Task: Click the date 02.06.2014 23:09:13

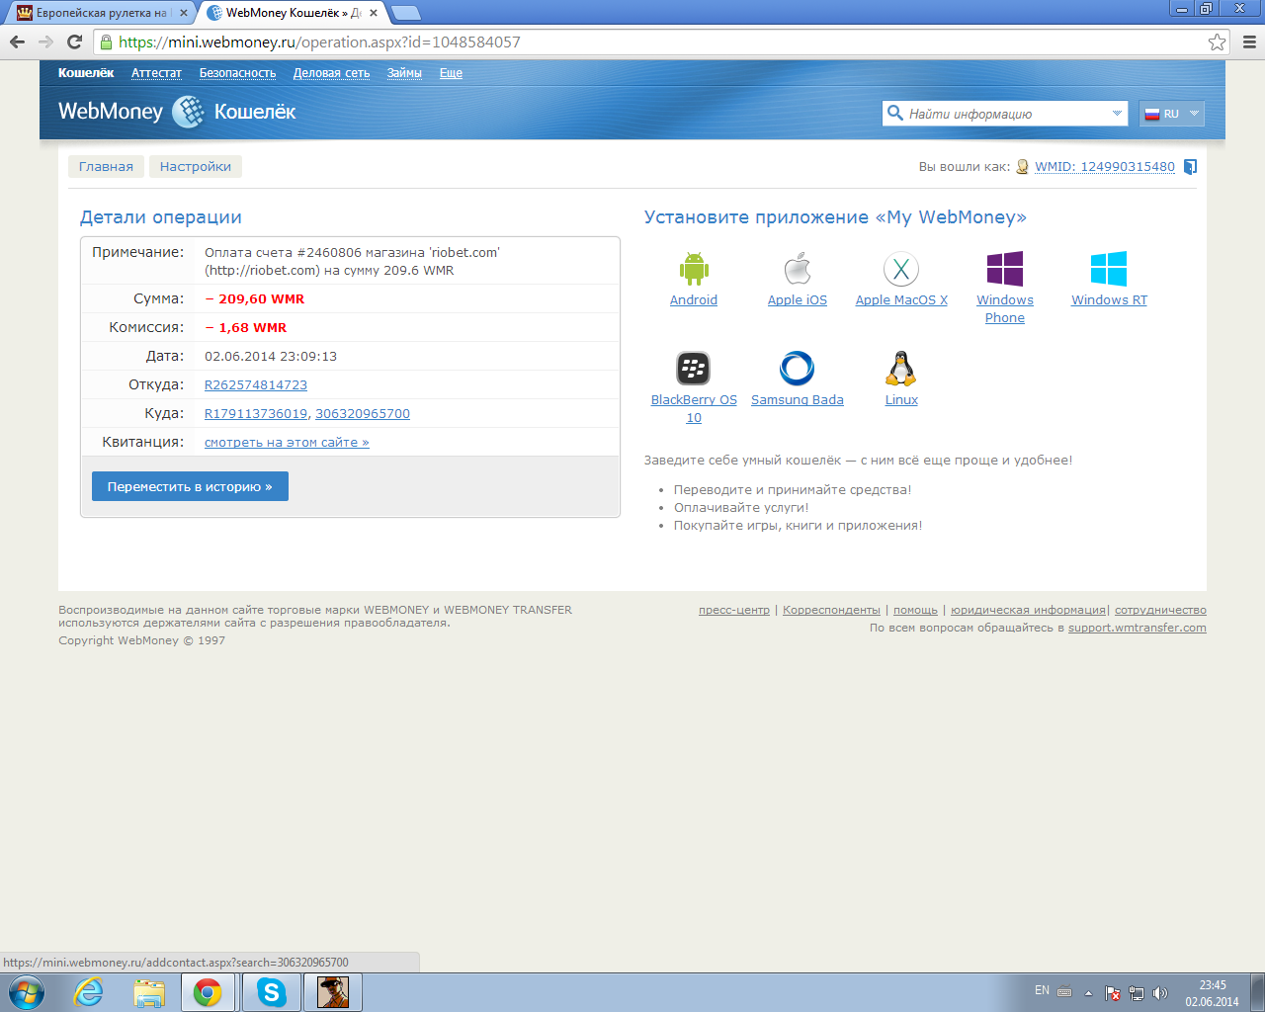Action: coord(271,357)
